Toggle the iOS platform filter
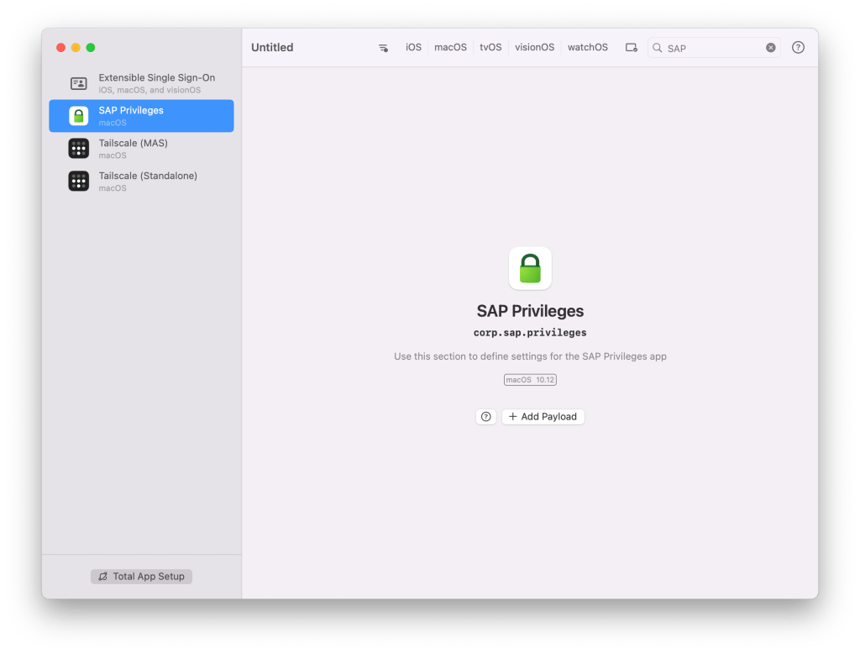This screenshot has width=860, height=654. coord(413,48)
